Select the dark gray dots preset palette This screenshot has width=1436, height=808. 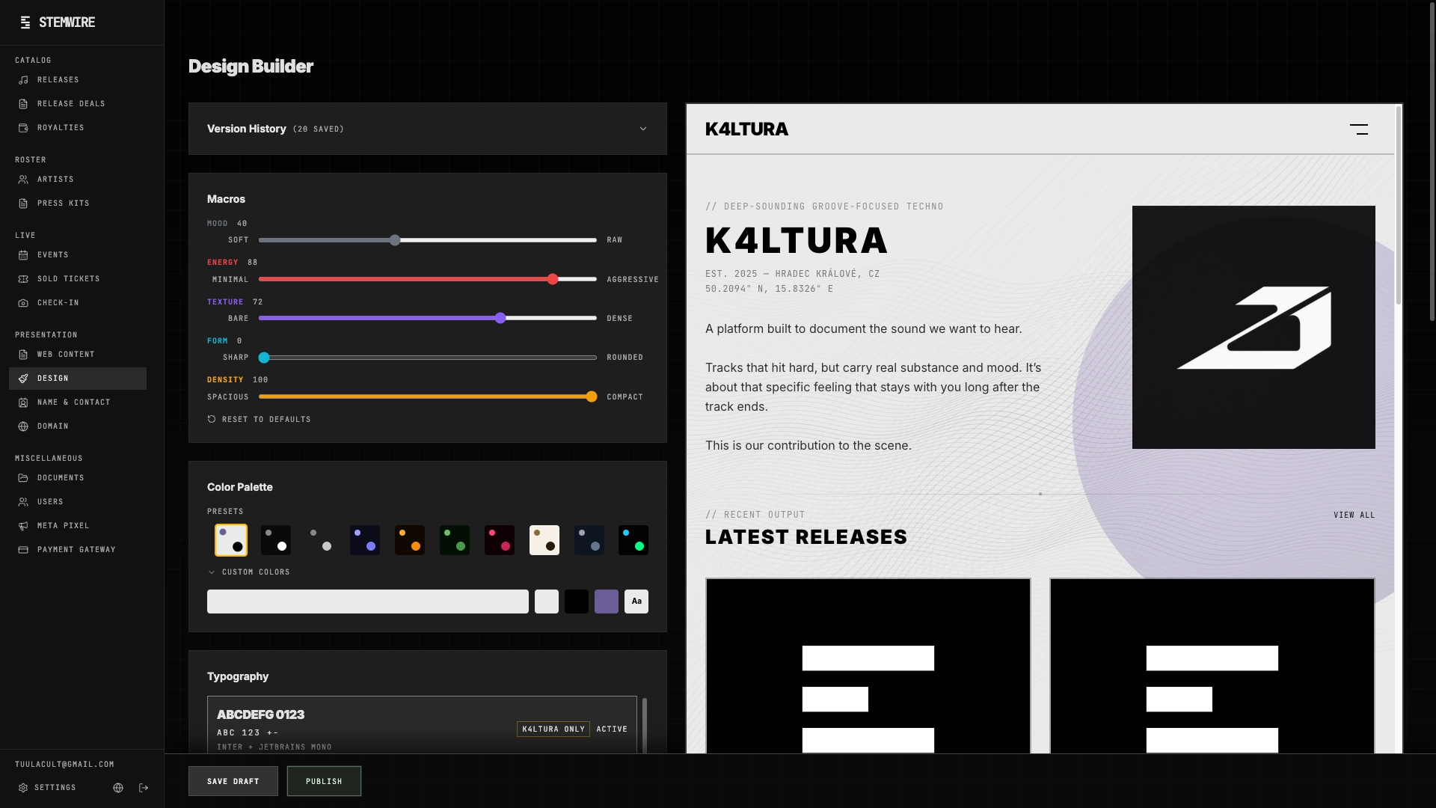(320, 540)
